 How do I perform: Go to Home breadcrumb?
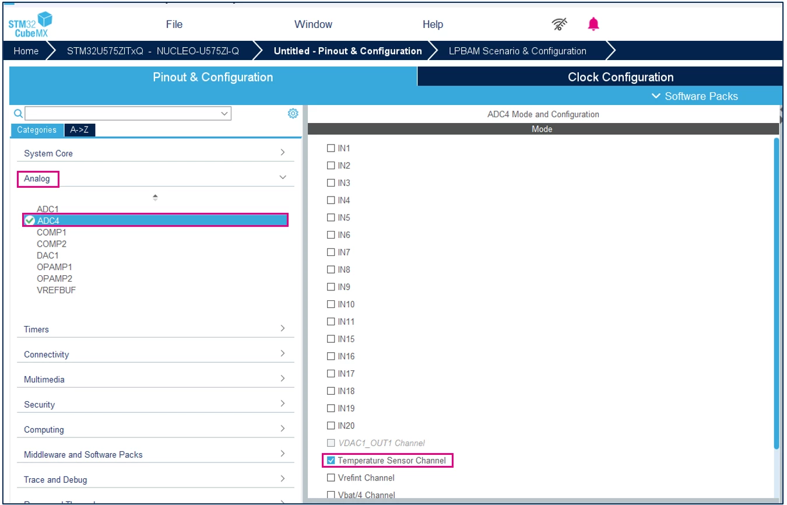click(26, 51)
